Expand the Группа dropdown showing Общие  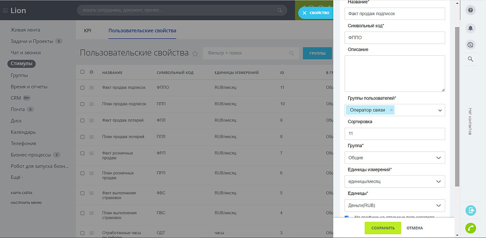(394, 158)
